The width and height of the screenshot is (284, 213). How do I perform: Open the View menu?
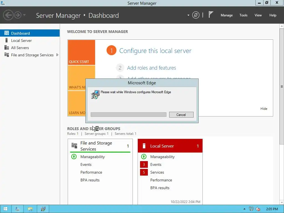tap(258, 15)
